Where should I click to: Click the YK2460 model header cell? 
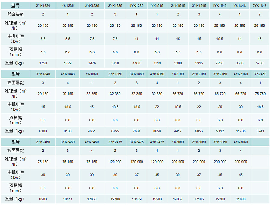260,74
